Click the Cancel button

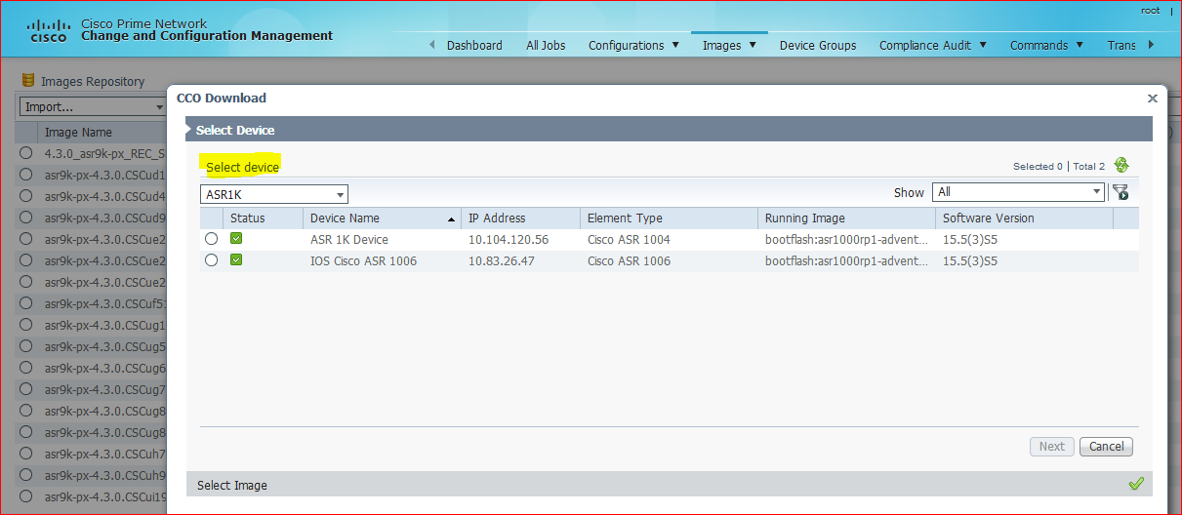click(1107, 446)
